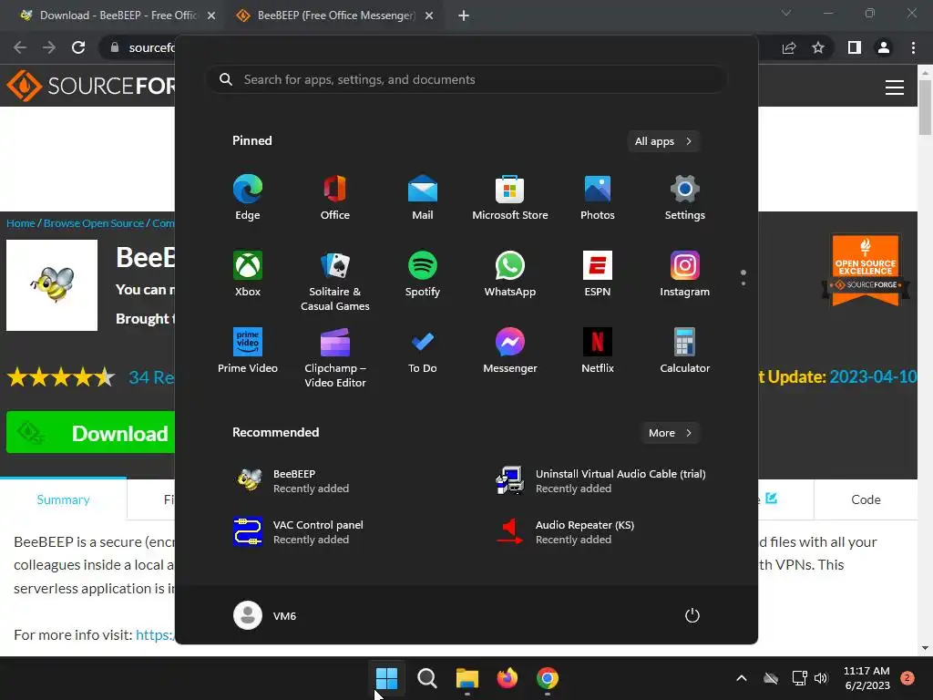The image size is (933, 700).
Task: Open File Explorer from taskbar
Action: coord(467,678)
